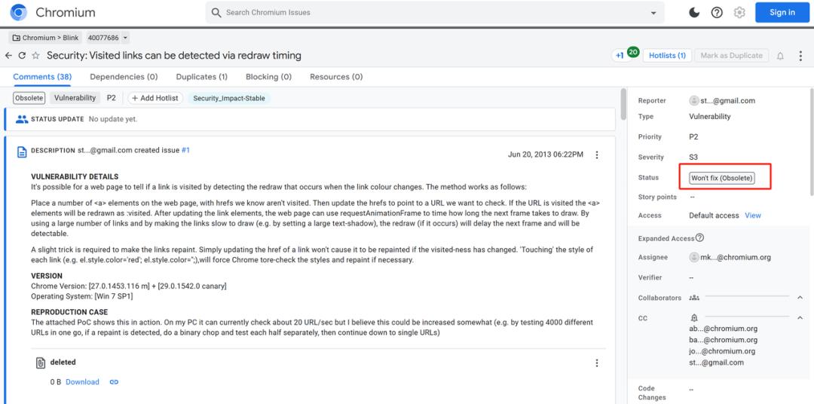Switch to the Dependencies (0) tab
This screenshot has height=404, width=814.
(x=124, y=77)
